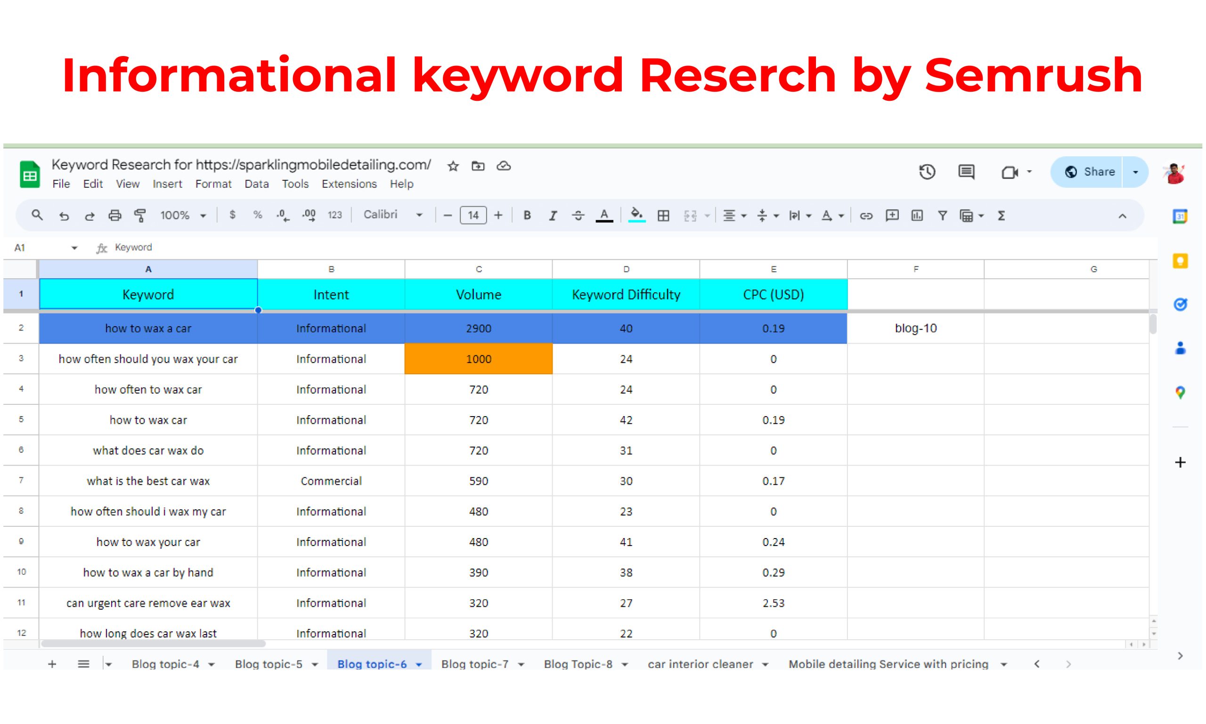This screenshot has height=724, width=1206.
Task: Toggle italic formatting
Action: pos(553,215)
